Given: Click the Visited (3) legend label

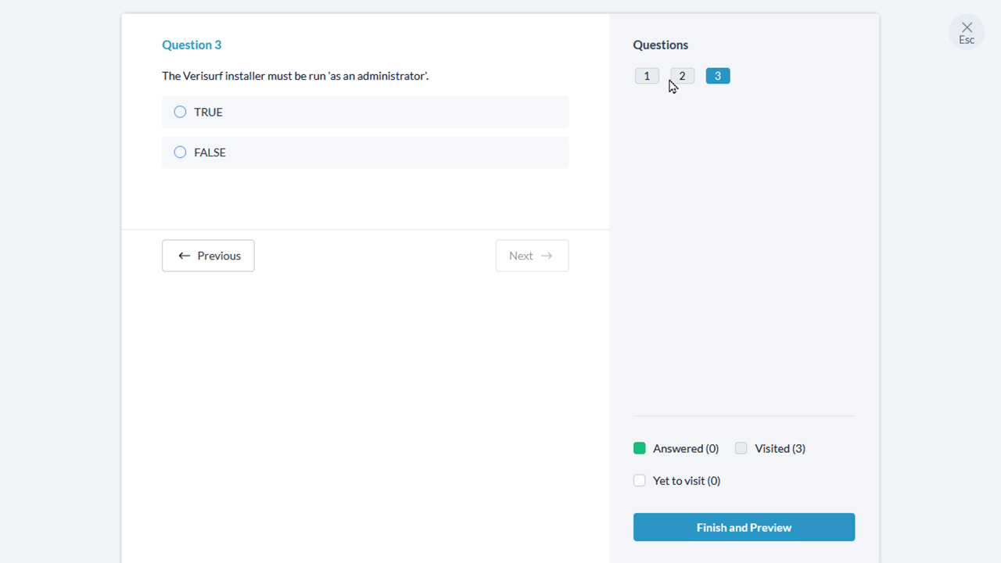Looking at the screenshot, I should pyautogui.click(x=780, y=448).
